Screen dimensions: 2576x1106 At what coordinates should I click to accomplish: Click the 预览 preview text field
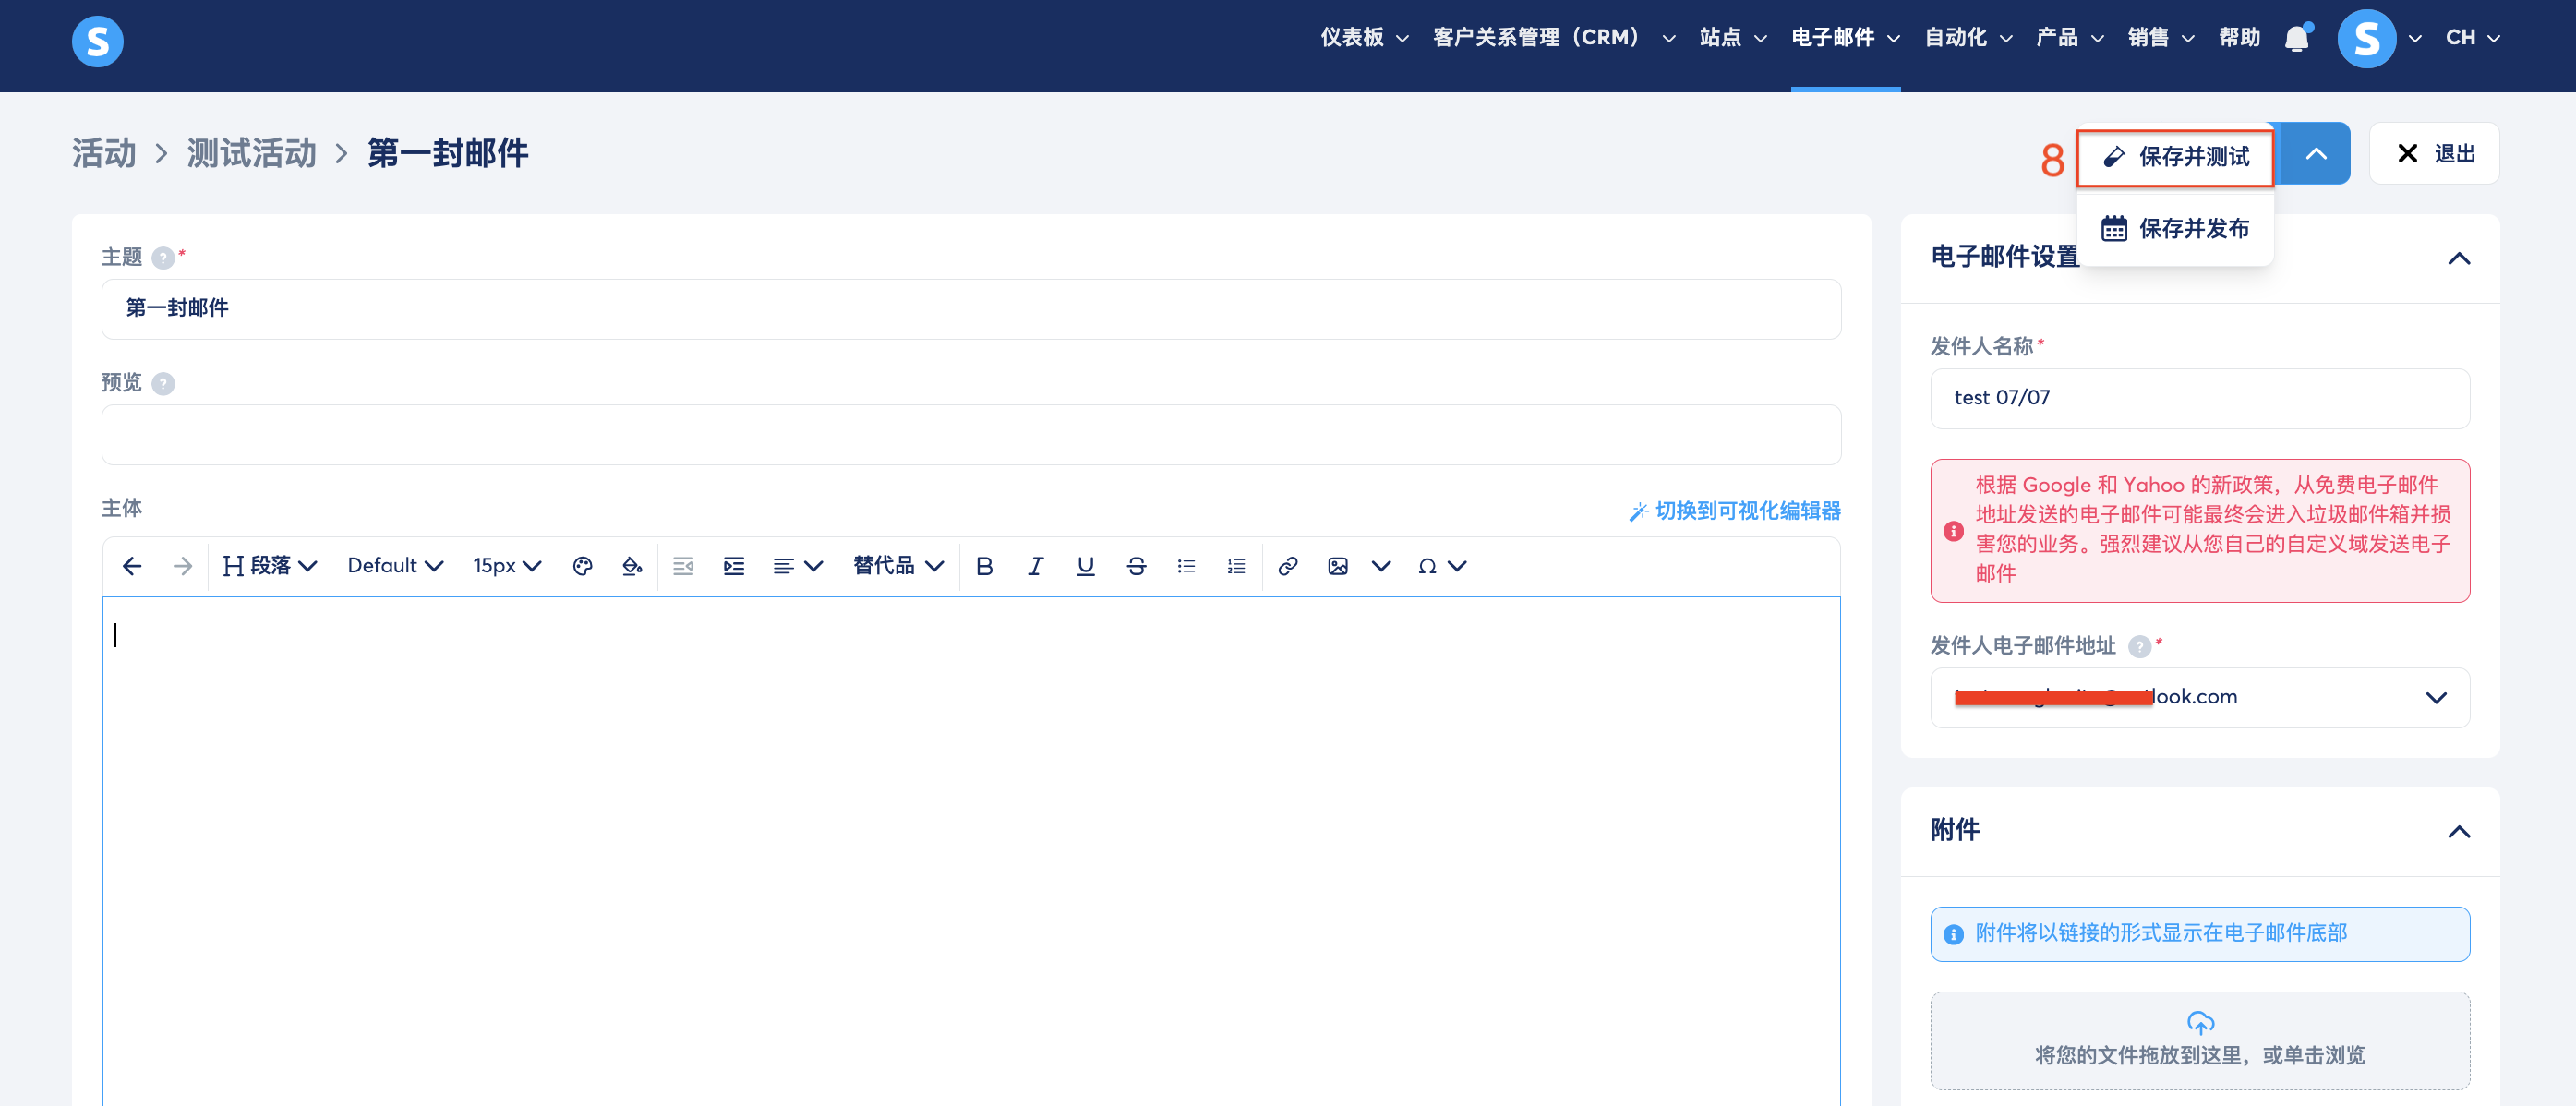click(x=971, y=434)
